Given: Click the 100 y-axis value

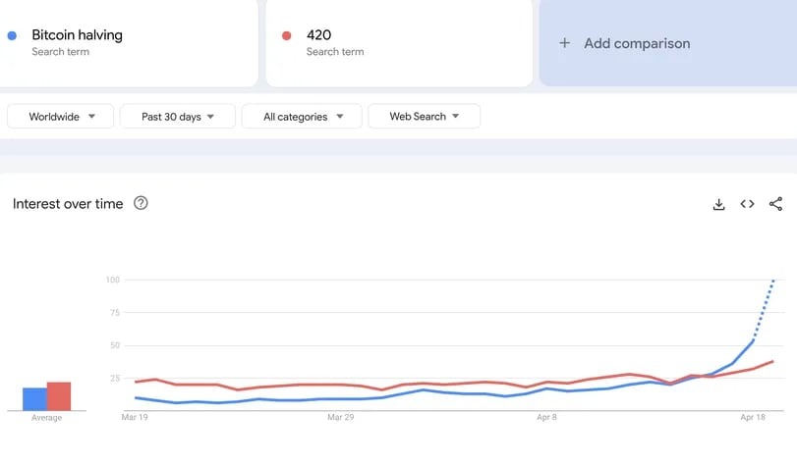Looking at the screenshot, I should click(x=113, y=280).
